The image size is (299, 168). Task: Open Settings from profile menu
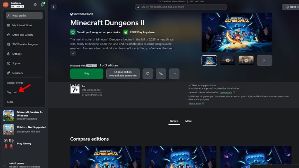[x=24, y=54]
